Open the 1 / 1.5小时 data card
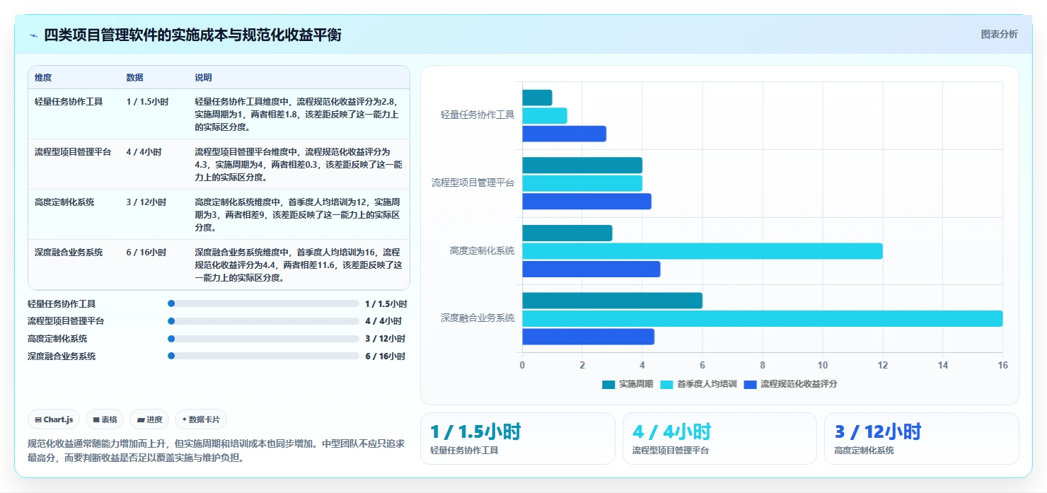Image resolution: width=1047 pixels, height=493 pixels. (518, 439)
